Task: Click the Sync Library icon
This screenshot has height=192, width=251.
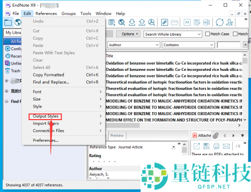Action: point(219,22)
